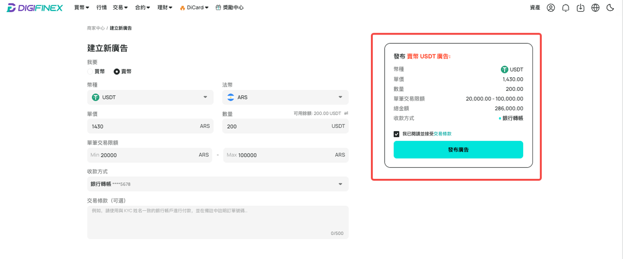Open the 行情 menu item
623x259 pixels.
101,8
